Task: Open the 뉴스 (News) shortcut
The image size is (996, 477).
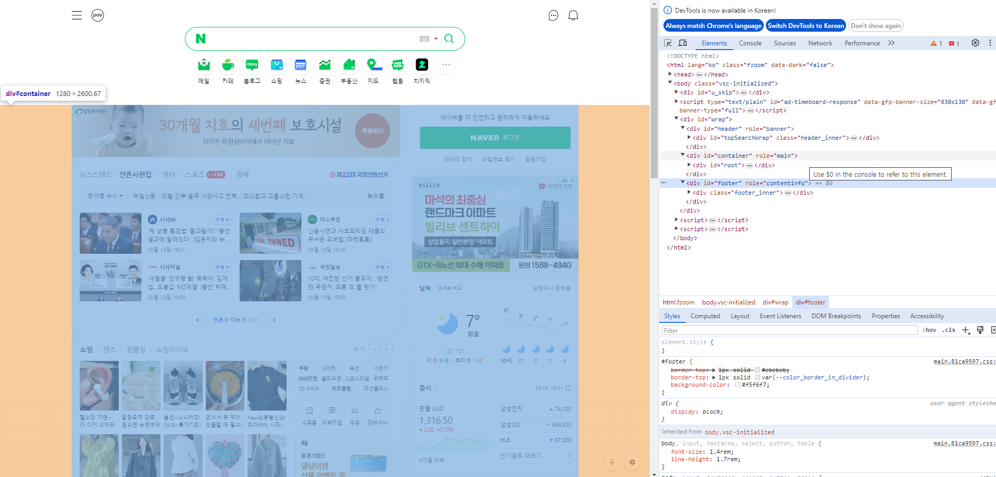Action: coord(300,71)
